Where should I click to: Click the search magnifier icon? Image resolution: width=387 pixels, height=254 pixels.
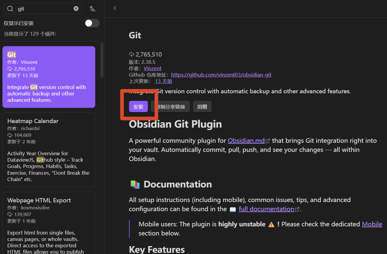pyautogui.click(x=10, y=9)
